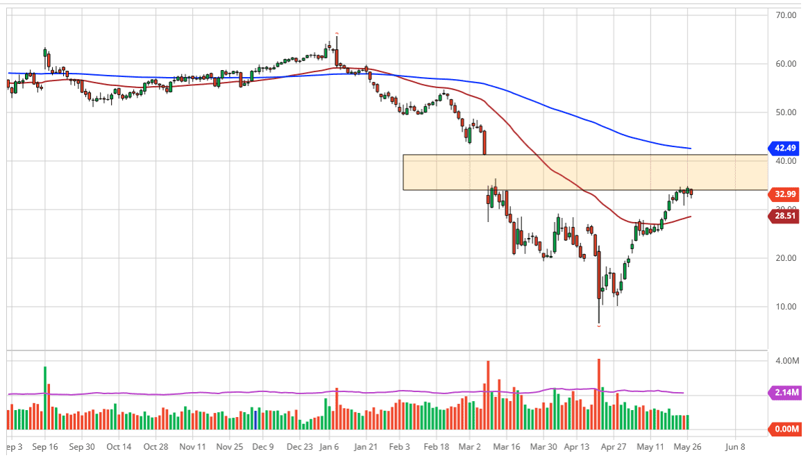
Task: Click the Jun 8 date label
Action: tap(735, 447)
